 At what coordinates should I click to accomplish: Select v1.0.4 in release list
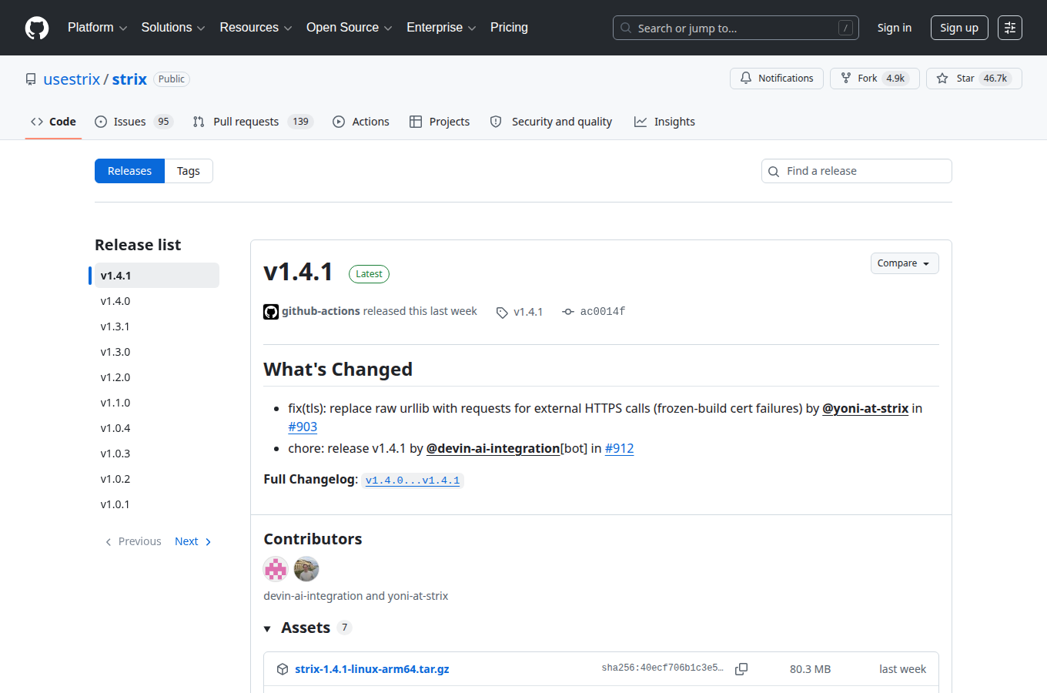156,428
